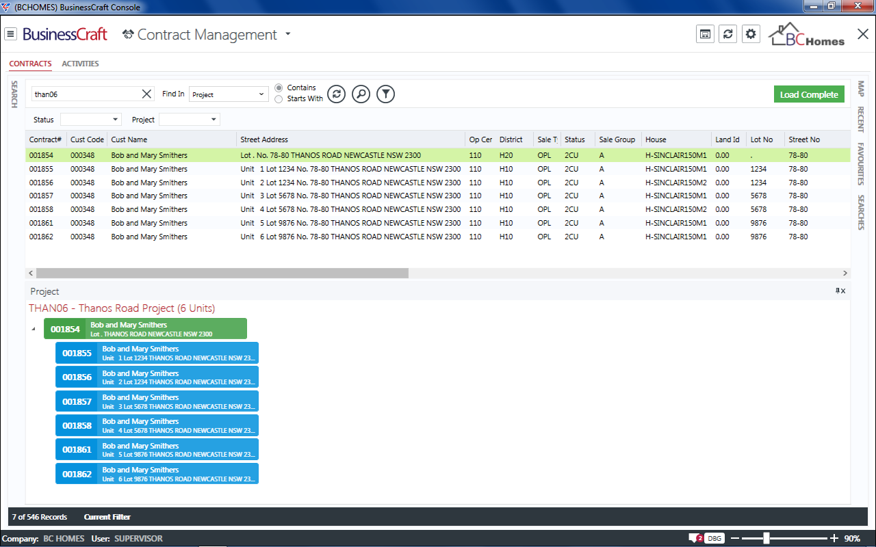Open the hamburger navigation menu

click(11, 34)
